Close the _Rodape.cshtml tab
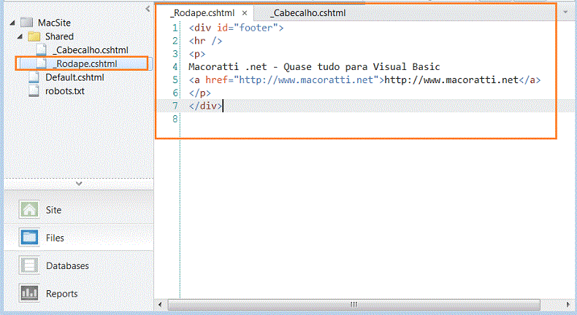Image resolution: width=577 pixels, height=315 pixels. (245, 13)
